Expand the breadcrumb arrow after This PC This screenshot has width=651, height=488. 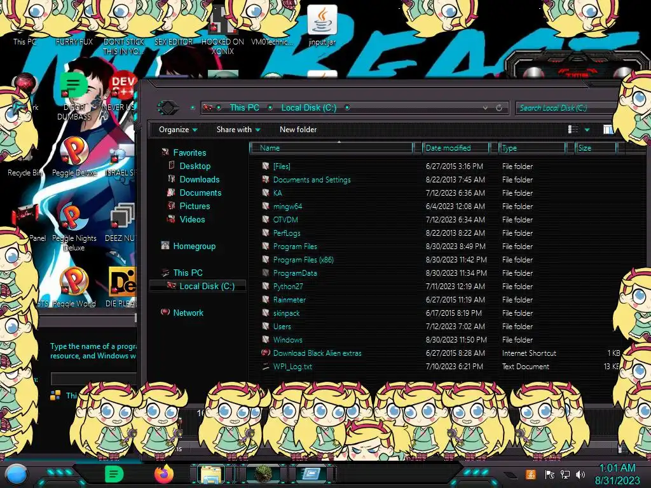(270, 107)
